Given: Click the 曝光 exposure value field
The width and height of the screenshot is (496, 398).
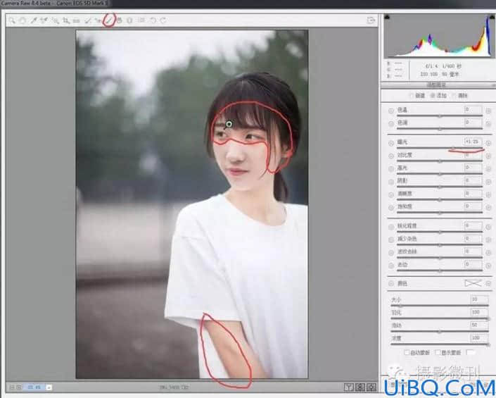Looking at the screenshot, I should [x=473, y=142].
